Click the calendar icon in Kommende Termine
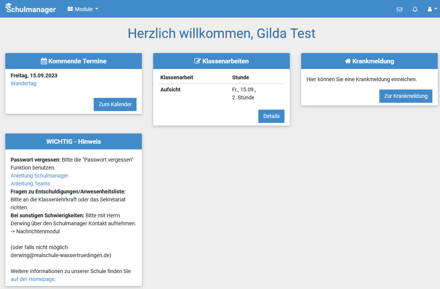 (x=44, y=61)
